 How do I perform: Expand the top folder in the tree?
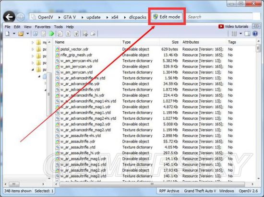[x=33, y=43]
